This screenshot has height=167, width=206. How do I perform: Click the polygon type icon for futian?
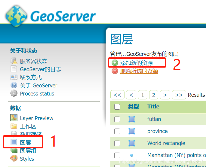pos(132,119)
